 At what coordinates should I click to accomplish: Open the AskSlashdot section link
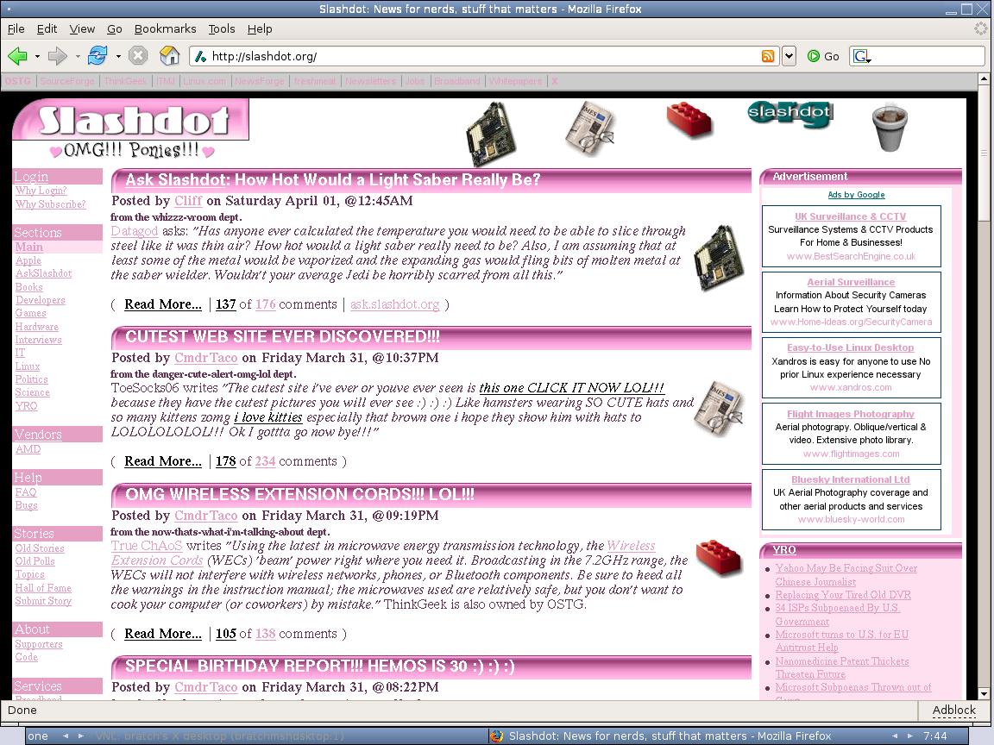click(44, 273)
